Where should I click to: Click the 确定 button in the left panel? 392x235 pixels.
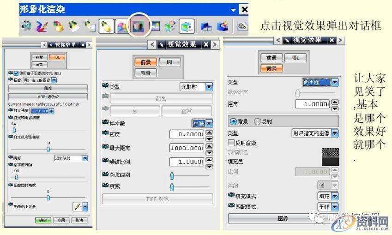43,220
